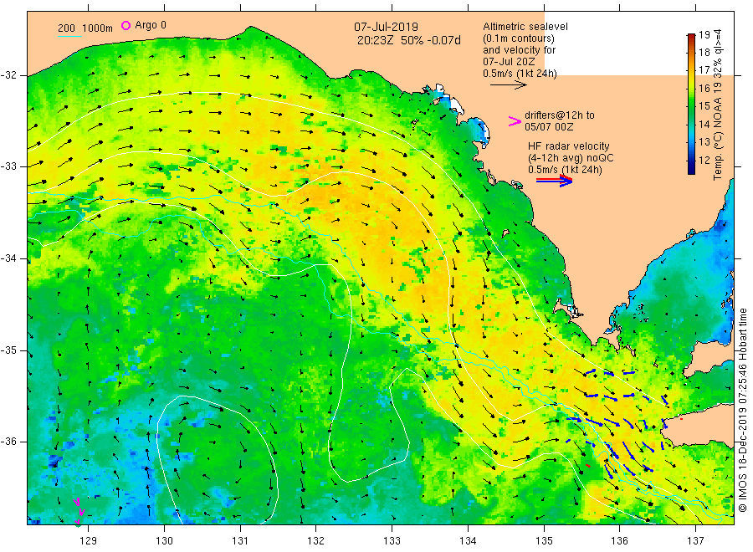Click the cyan 200m depth contour legend line
Viewport: 753px width, 552px height.
pos(69,36)
